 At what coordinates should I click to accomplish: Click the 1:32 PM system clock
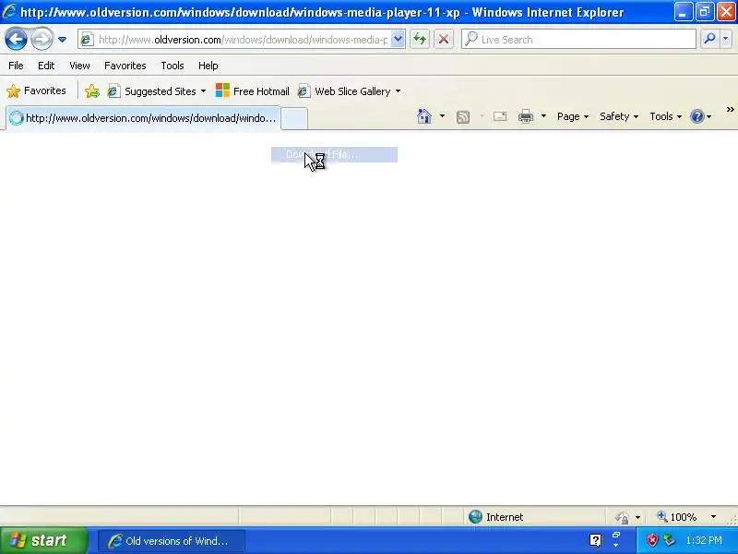(704, 540)
